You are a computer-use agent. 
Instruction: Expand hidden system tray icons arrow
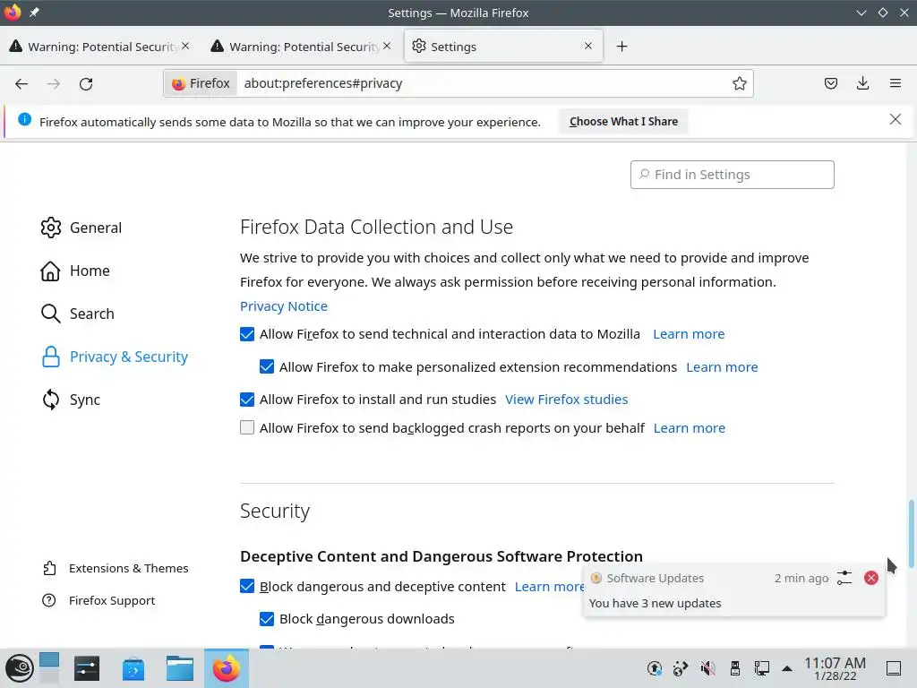(x=787, y=668)
